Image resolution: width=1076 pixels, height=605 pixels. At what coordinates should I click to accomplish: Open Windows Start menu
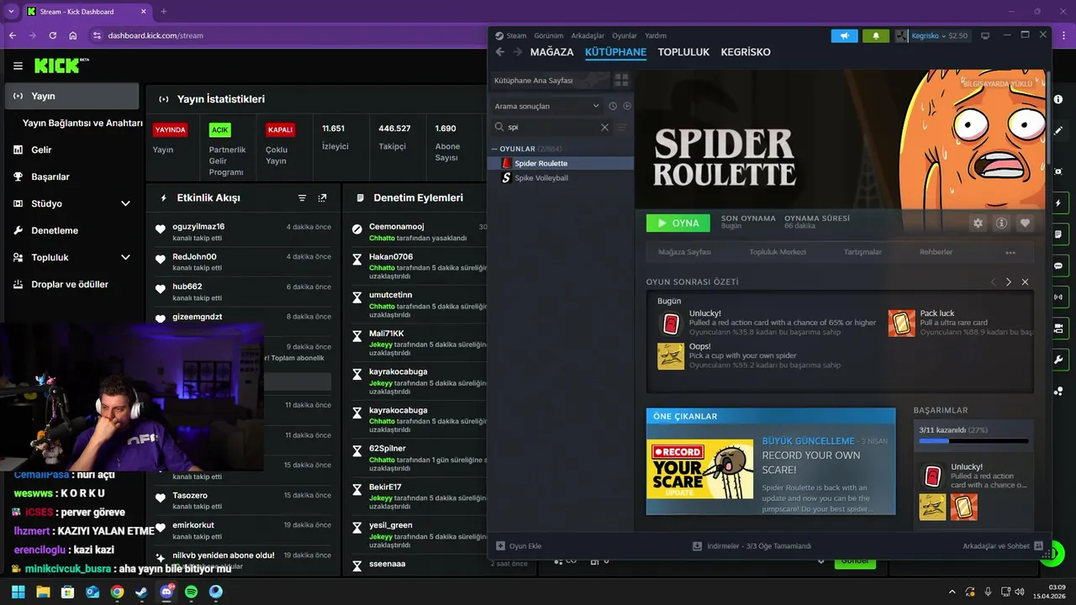click(18, 592)
